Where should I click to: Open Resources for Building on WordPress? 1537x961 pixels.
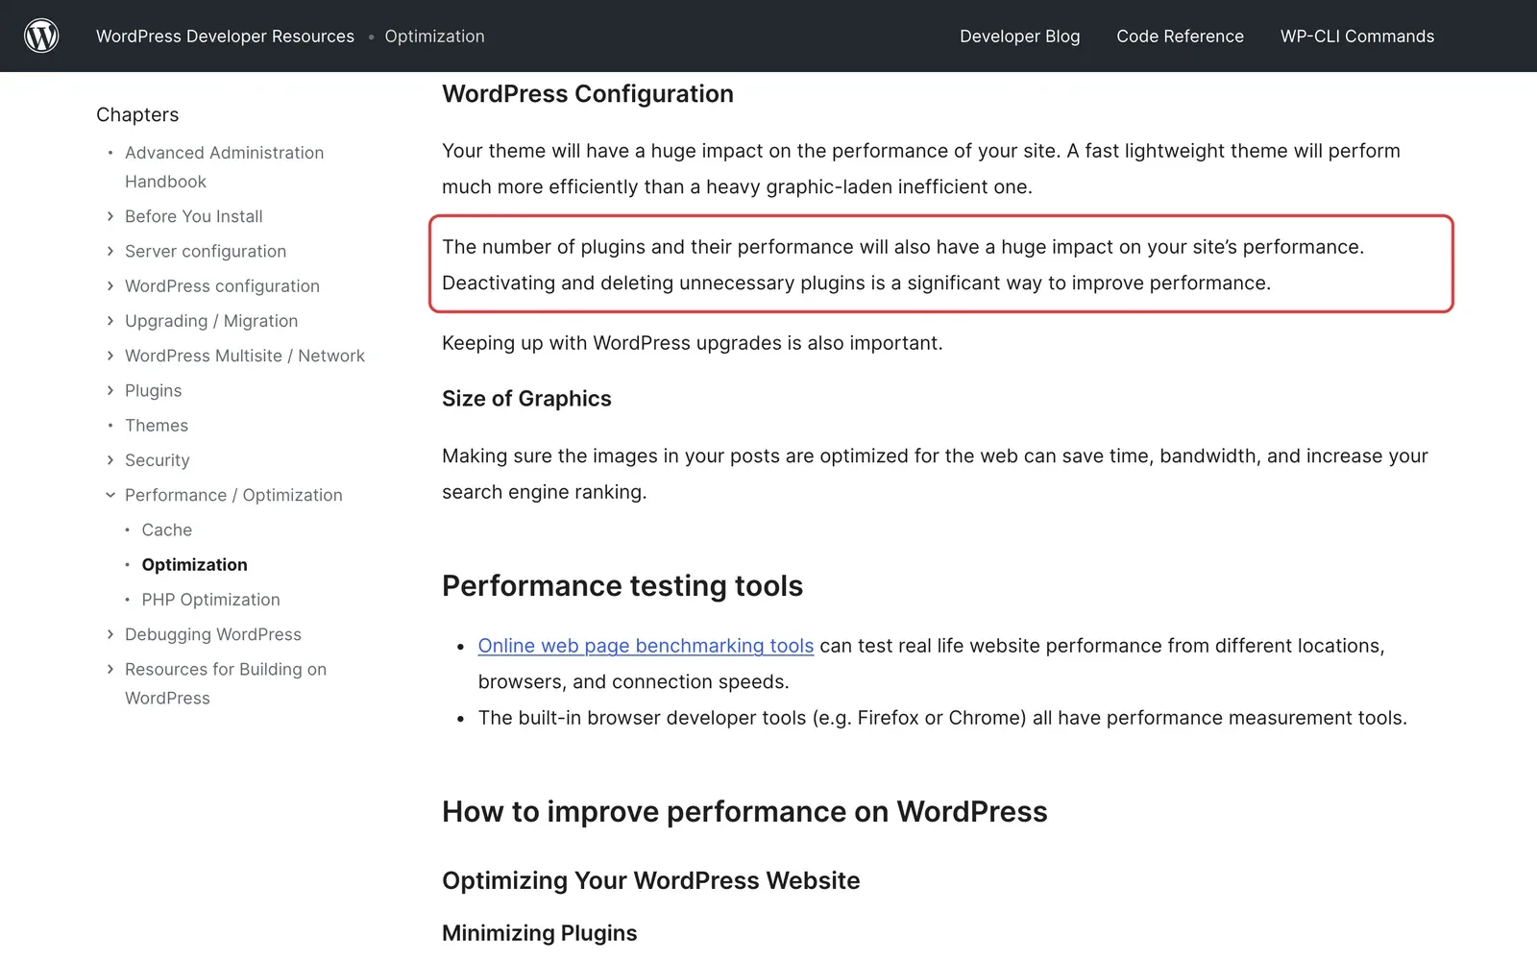pos(226,683)
